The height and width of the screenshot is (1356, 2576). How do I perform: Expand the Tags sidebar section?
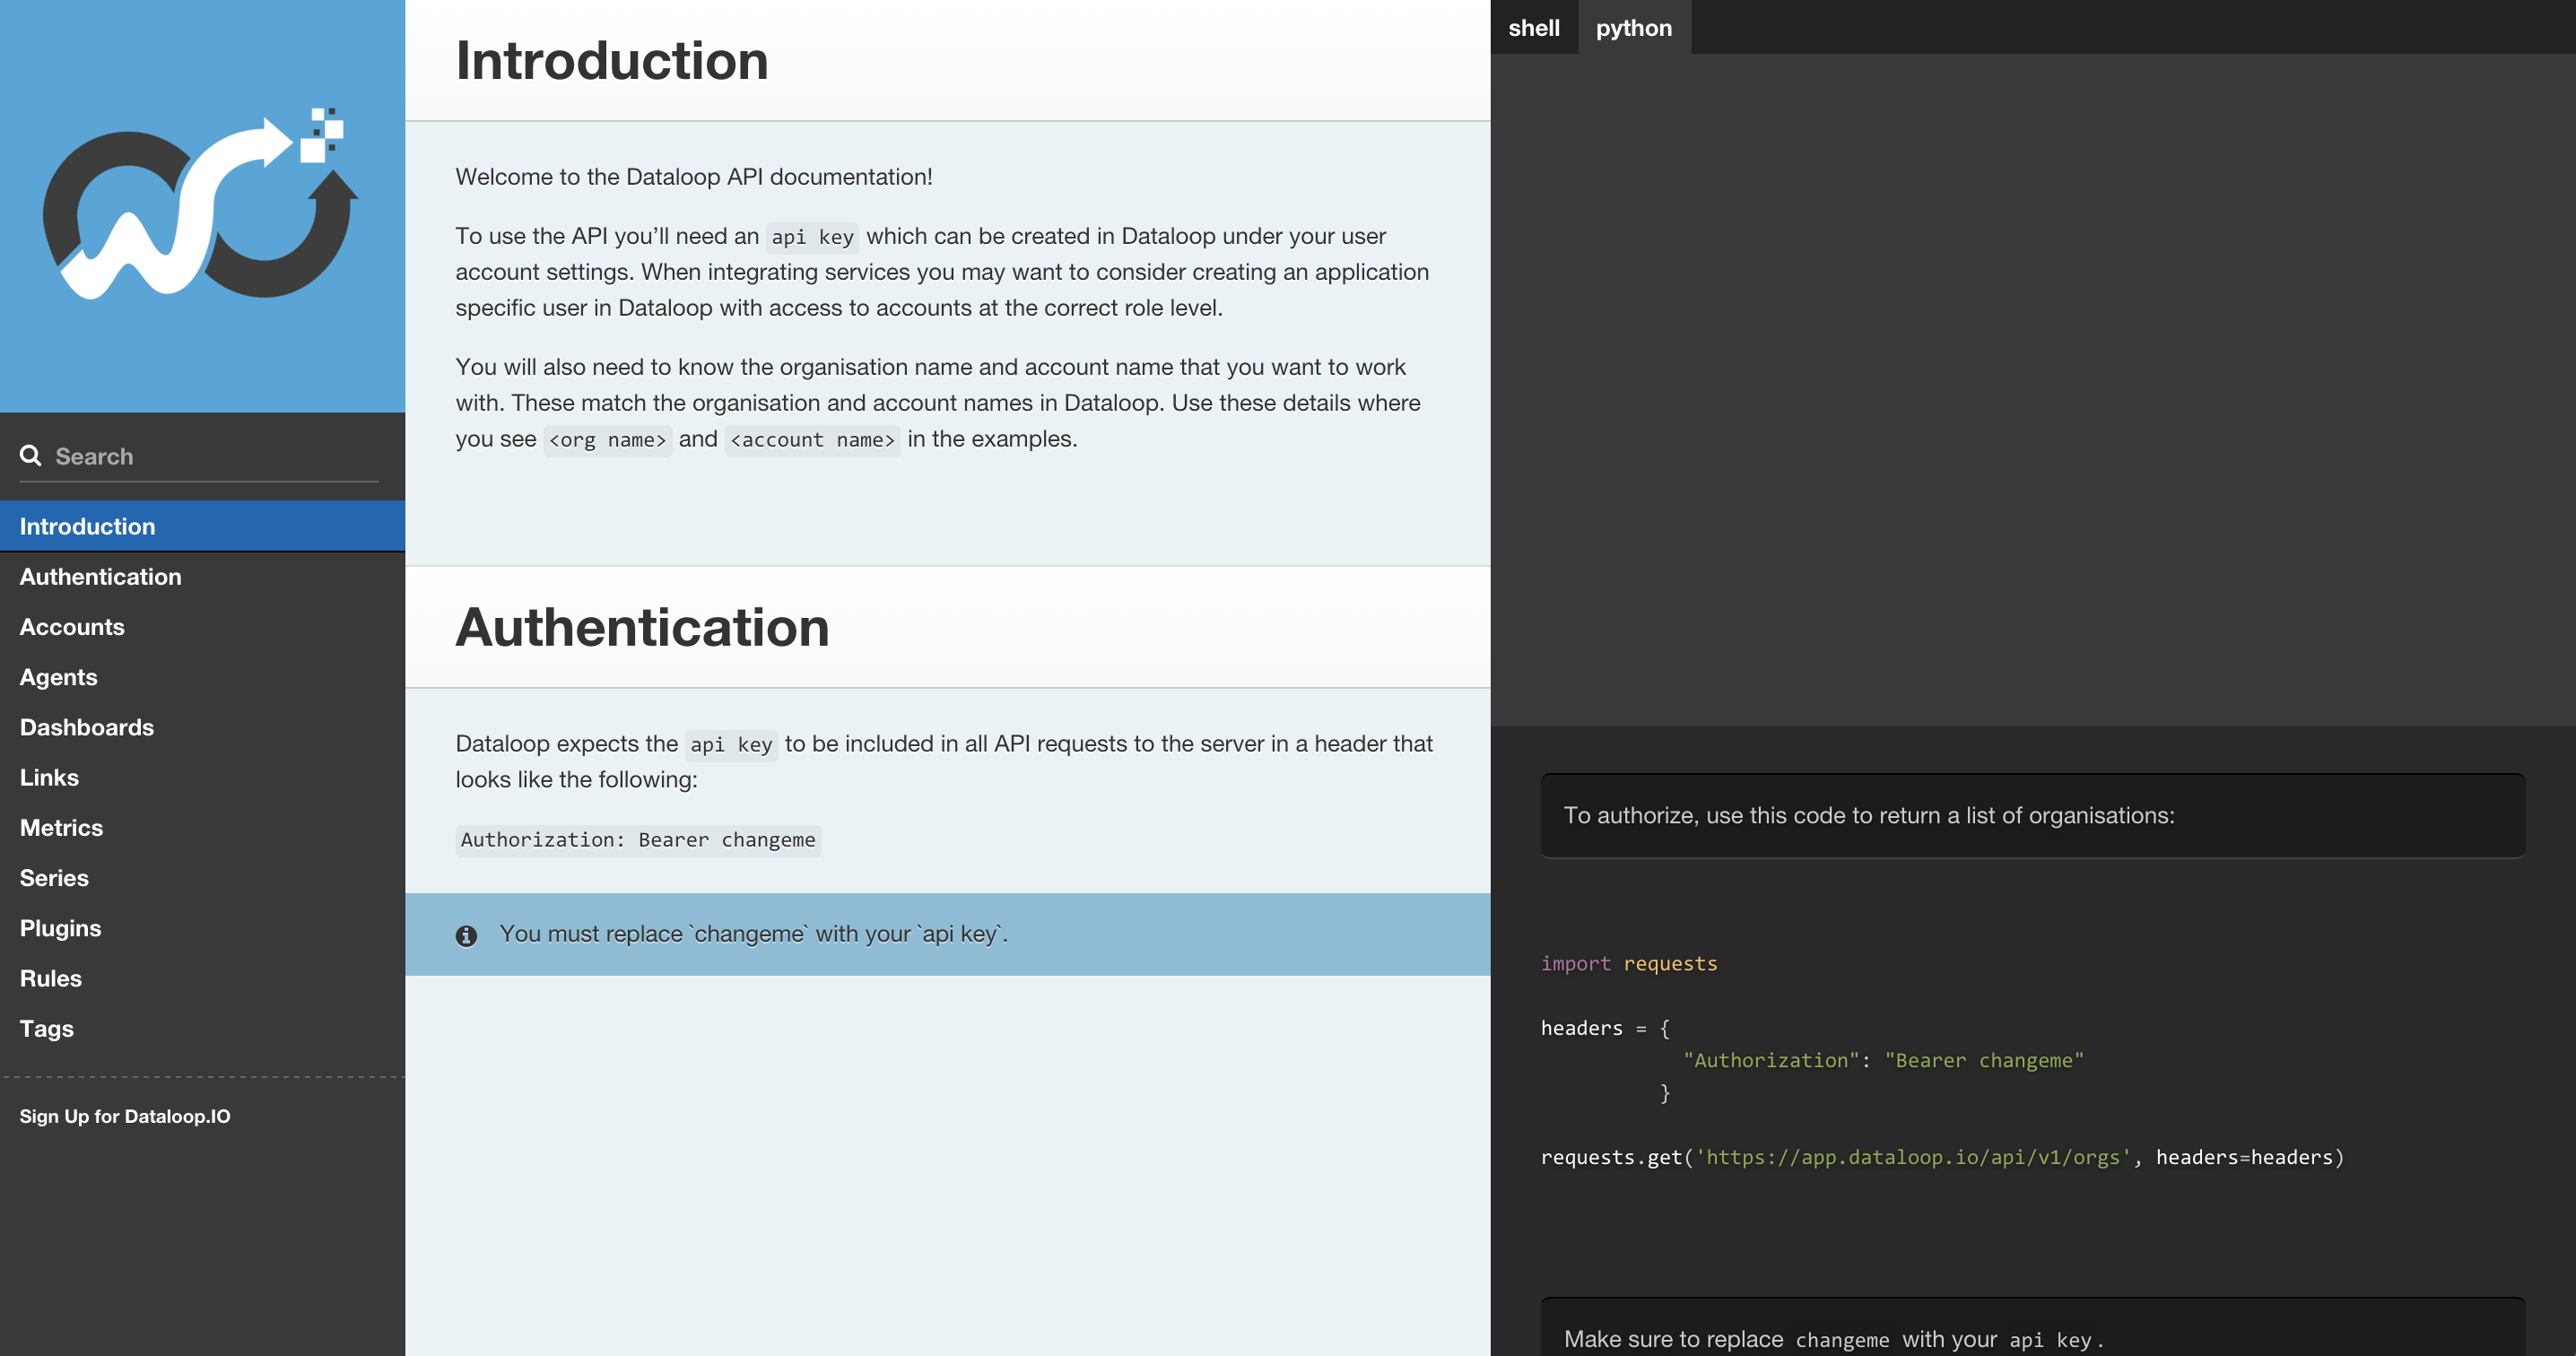click(x=44, y=1027)
